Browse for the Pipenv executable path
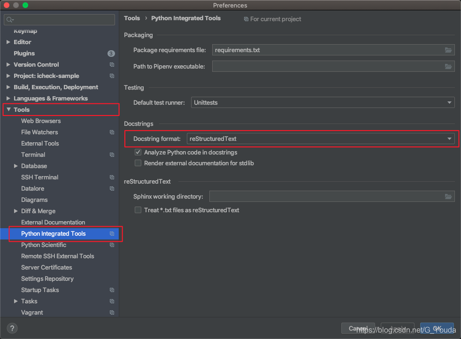The width and height of the screenshot is (461, 339). tap(449, 66)
